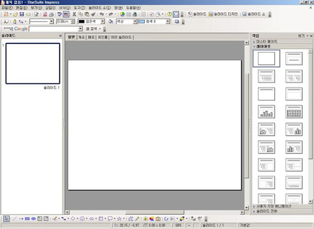314x229 pixels.
Task: Click the Export as PDF icon
Action: tap(45, 14)
